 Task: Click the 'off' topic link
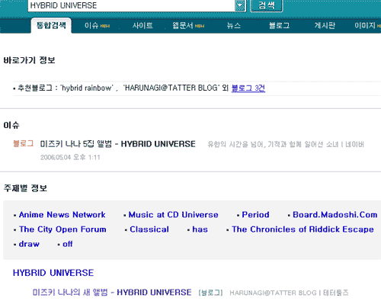pyautogui.click(x=68, y=244)
